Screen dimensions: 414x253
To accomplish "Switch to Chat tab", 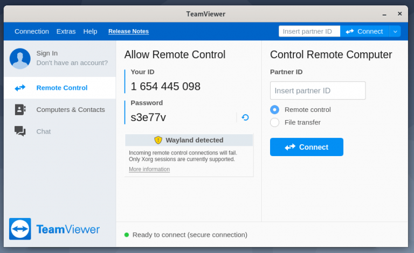I will (x=60, y=131).
